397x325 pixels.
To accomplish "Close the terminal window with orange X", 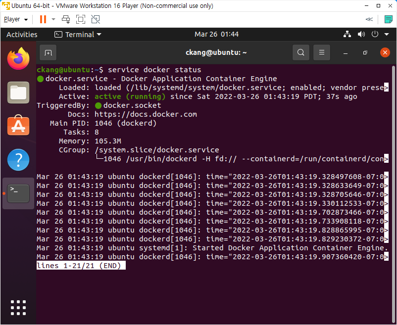I will [x=385, y=52].
